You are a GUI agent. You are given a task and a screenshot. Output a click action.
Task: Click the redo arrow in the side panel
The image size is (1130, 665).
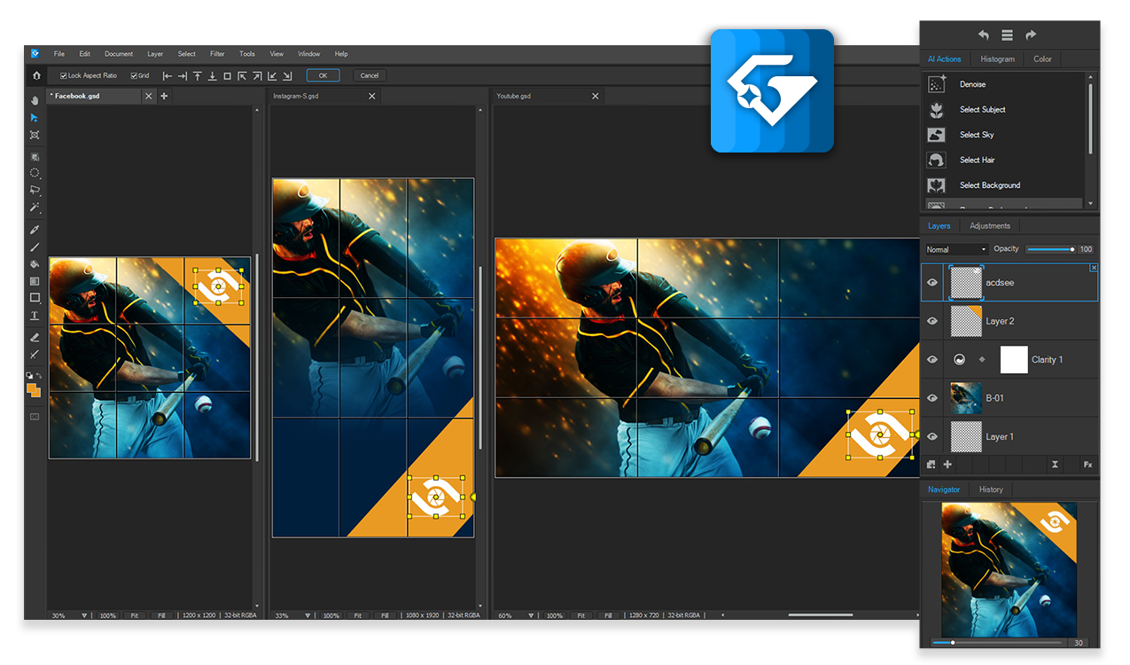click(x=1031, y=35)
